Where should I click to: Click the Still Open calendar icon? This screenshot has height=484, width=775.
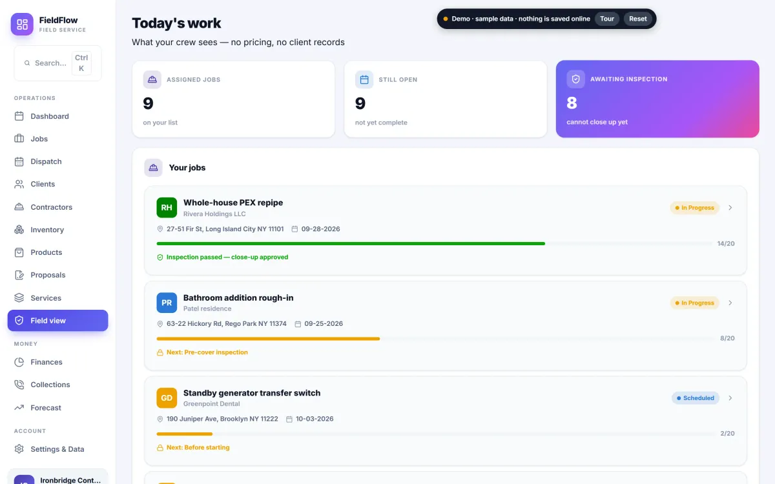pos(364,79)
